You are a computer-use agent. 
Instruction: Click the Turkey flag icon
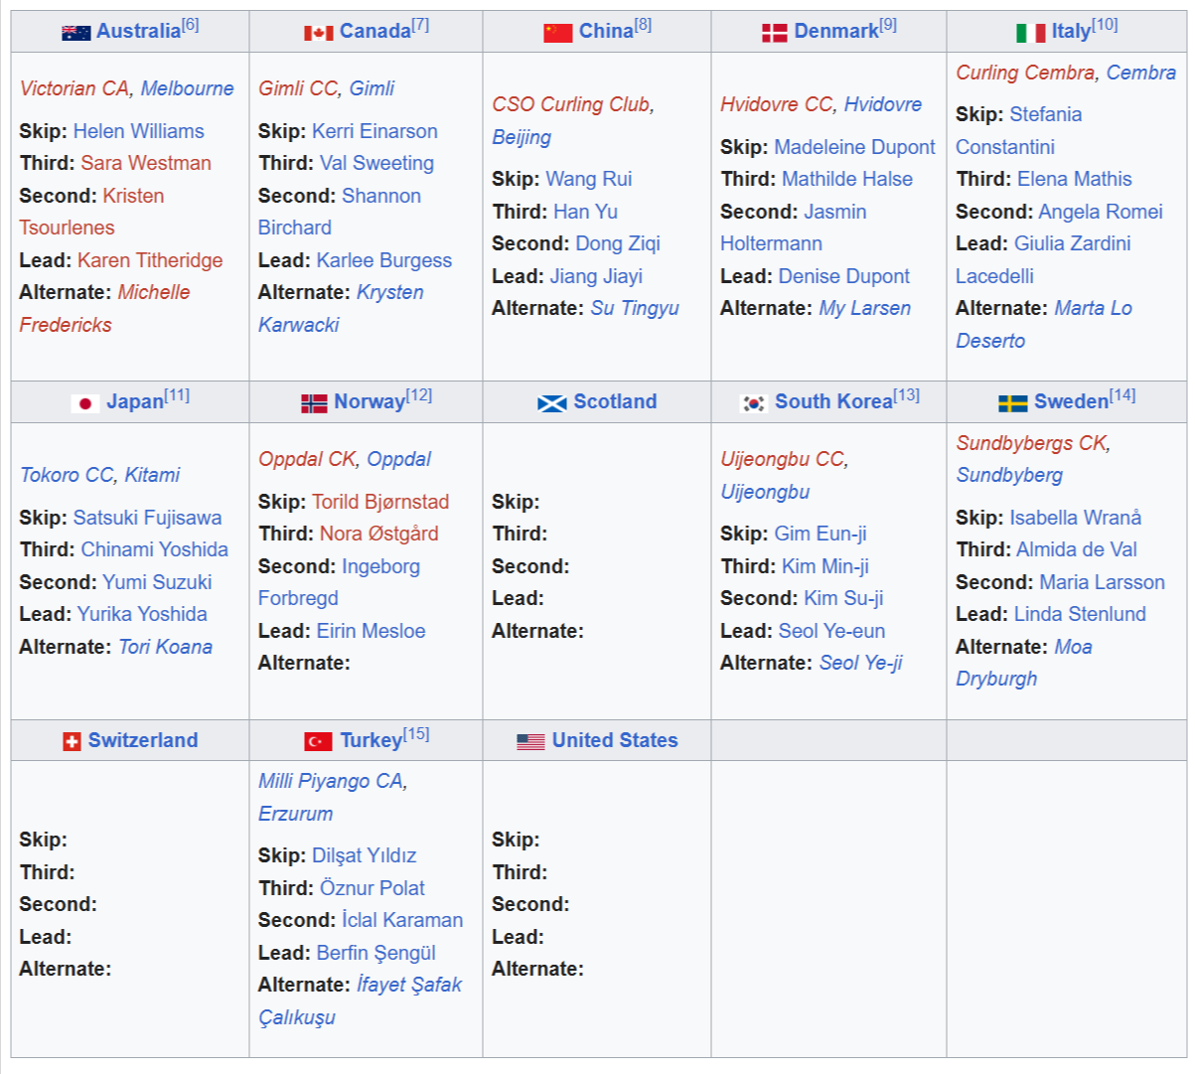[318, 741]
